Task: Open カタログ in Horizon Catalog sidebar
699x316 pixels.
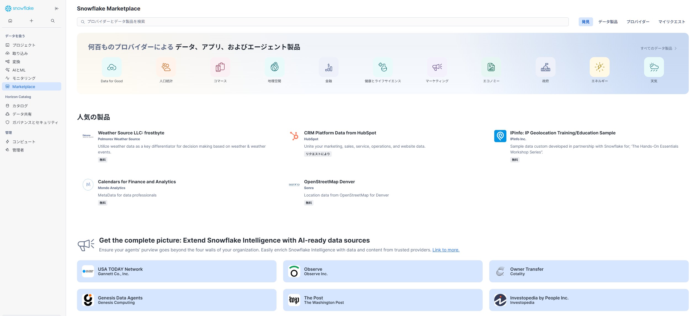Action: [20, 106]
